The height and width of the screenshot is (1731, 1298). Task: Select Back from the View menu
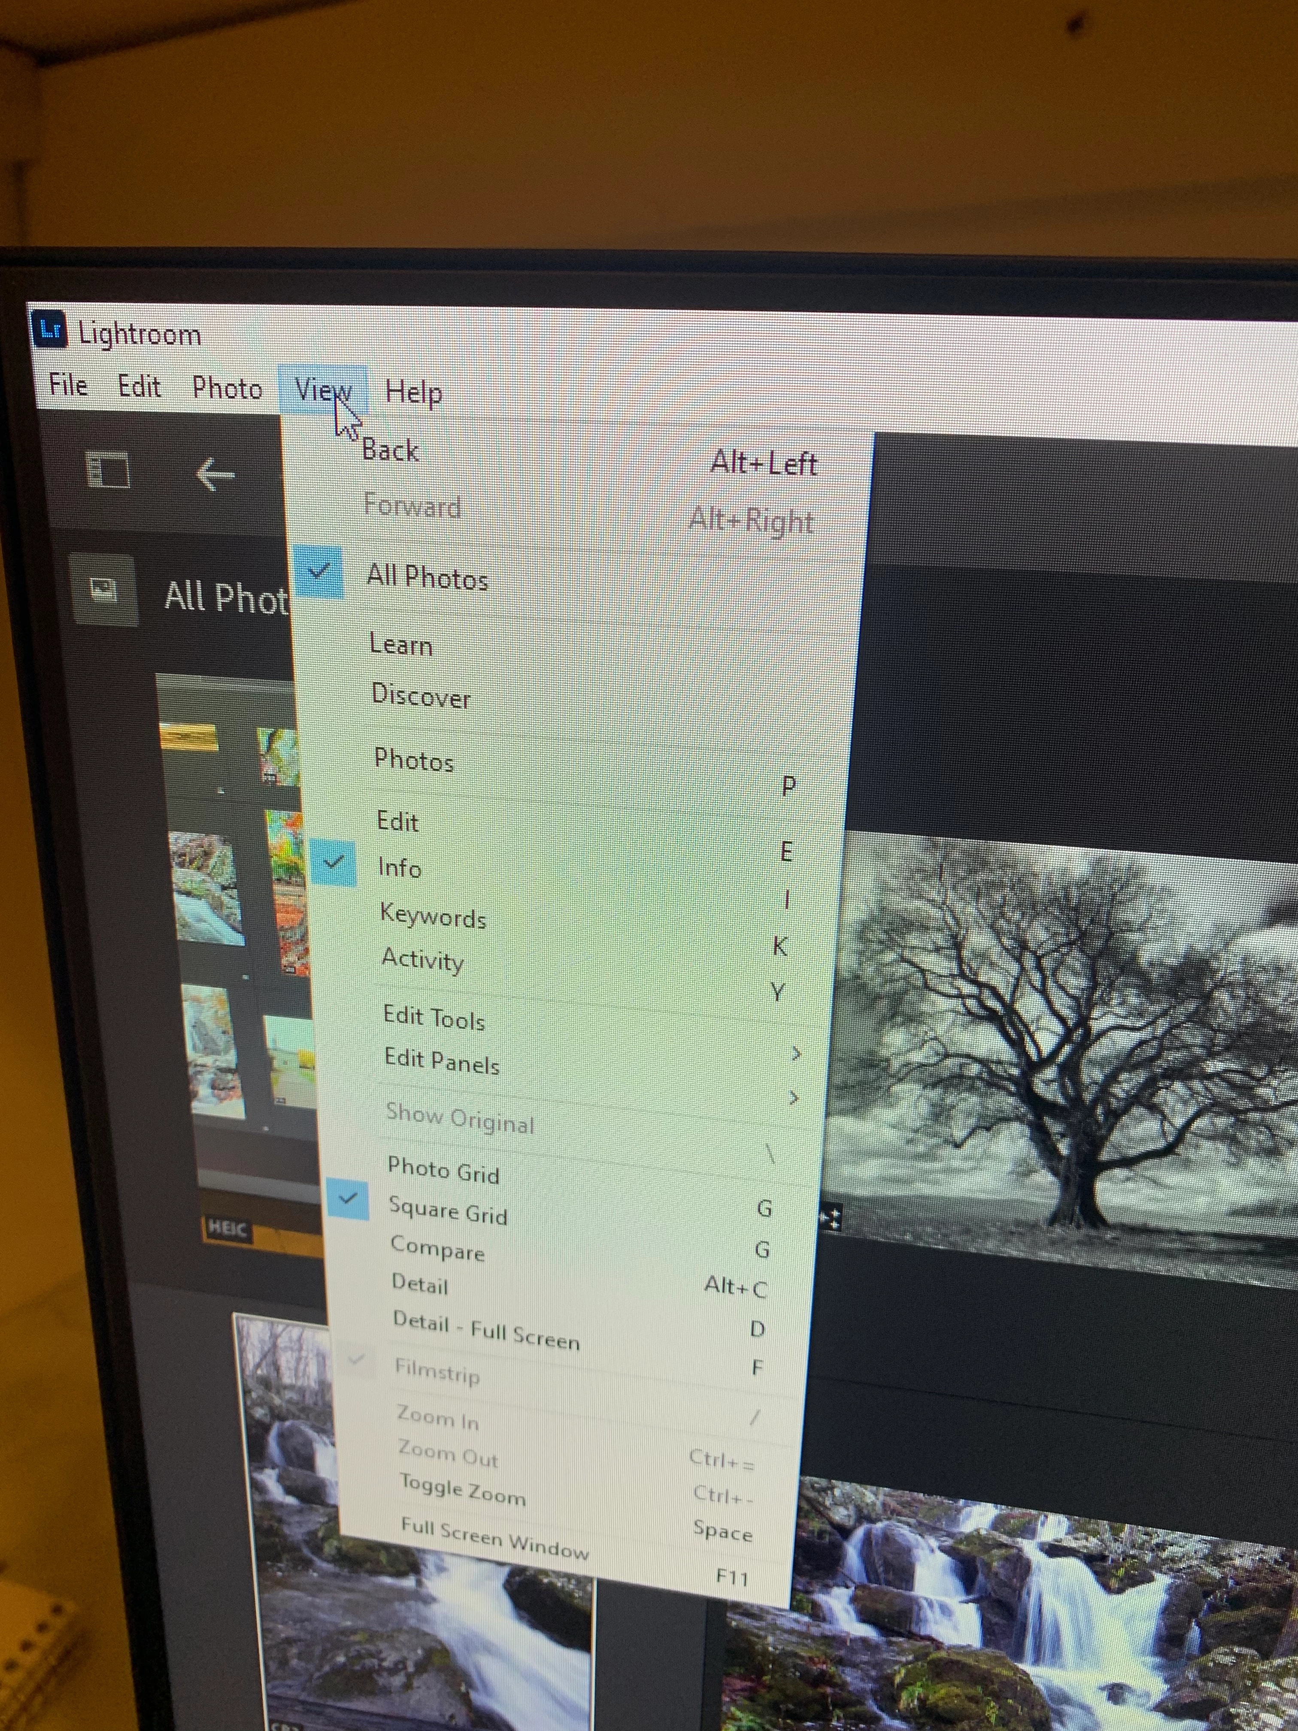[x=391, y=451]
